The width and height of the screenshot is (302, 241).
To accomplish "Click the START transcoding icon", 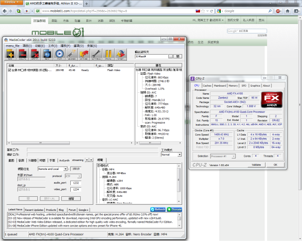I will 121,55.
